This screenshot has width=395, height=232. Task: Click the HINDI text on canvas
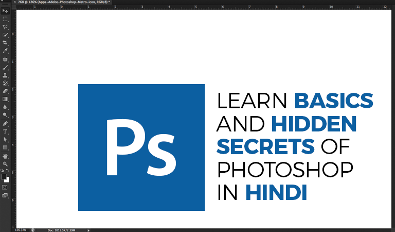(x=276, y=193)
